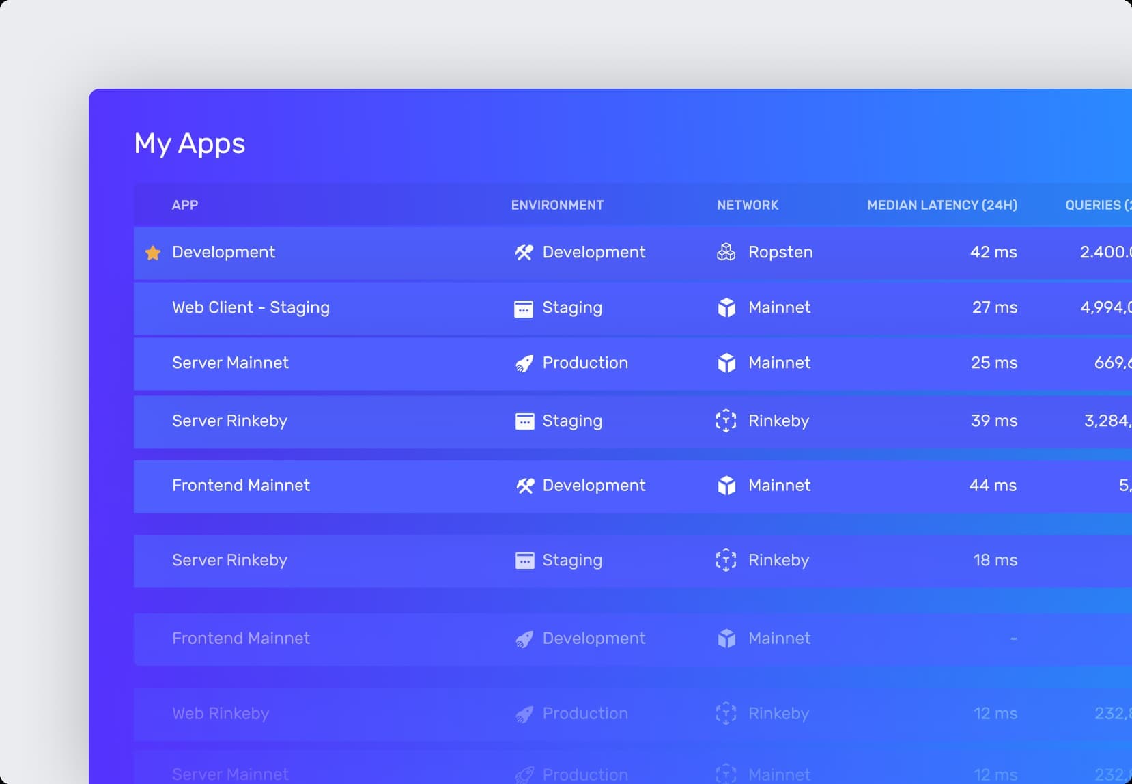1132x784 pixels.
Task: Sort by the ENVIRONMENT column header
Action: [x=557, y=205]
